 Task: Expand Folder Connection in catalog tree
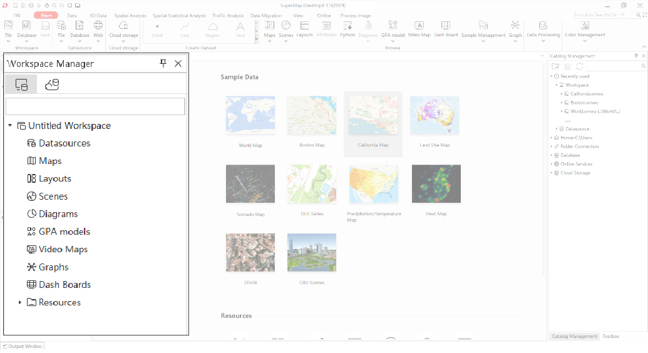click(552, 146)
